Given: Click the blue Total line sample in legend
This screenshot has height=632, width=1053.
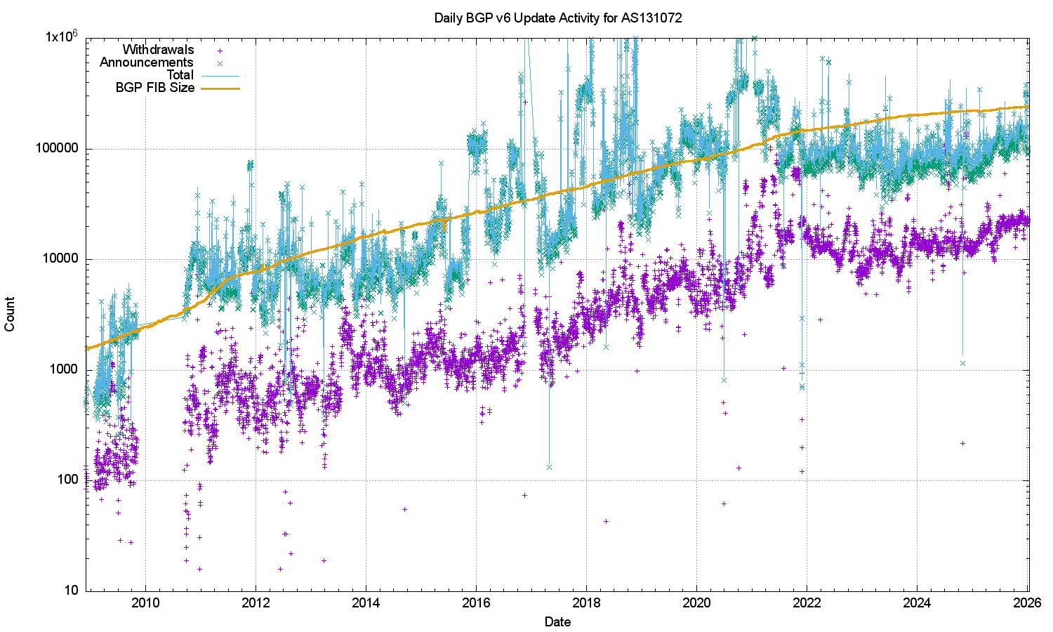Looking at the screenshot, I should [x=220, y=76].
